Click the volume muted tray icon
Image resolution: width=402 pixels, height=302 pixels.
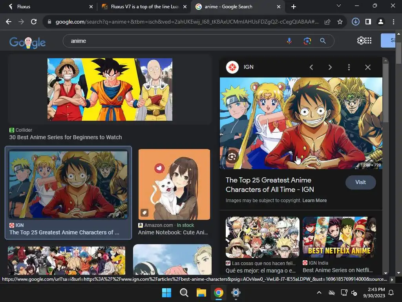click(354, 293)
